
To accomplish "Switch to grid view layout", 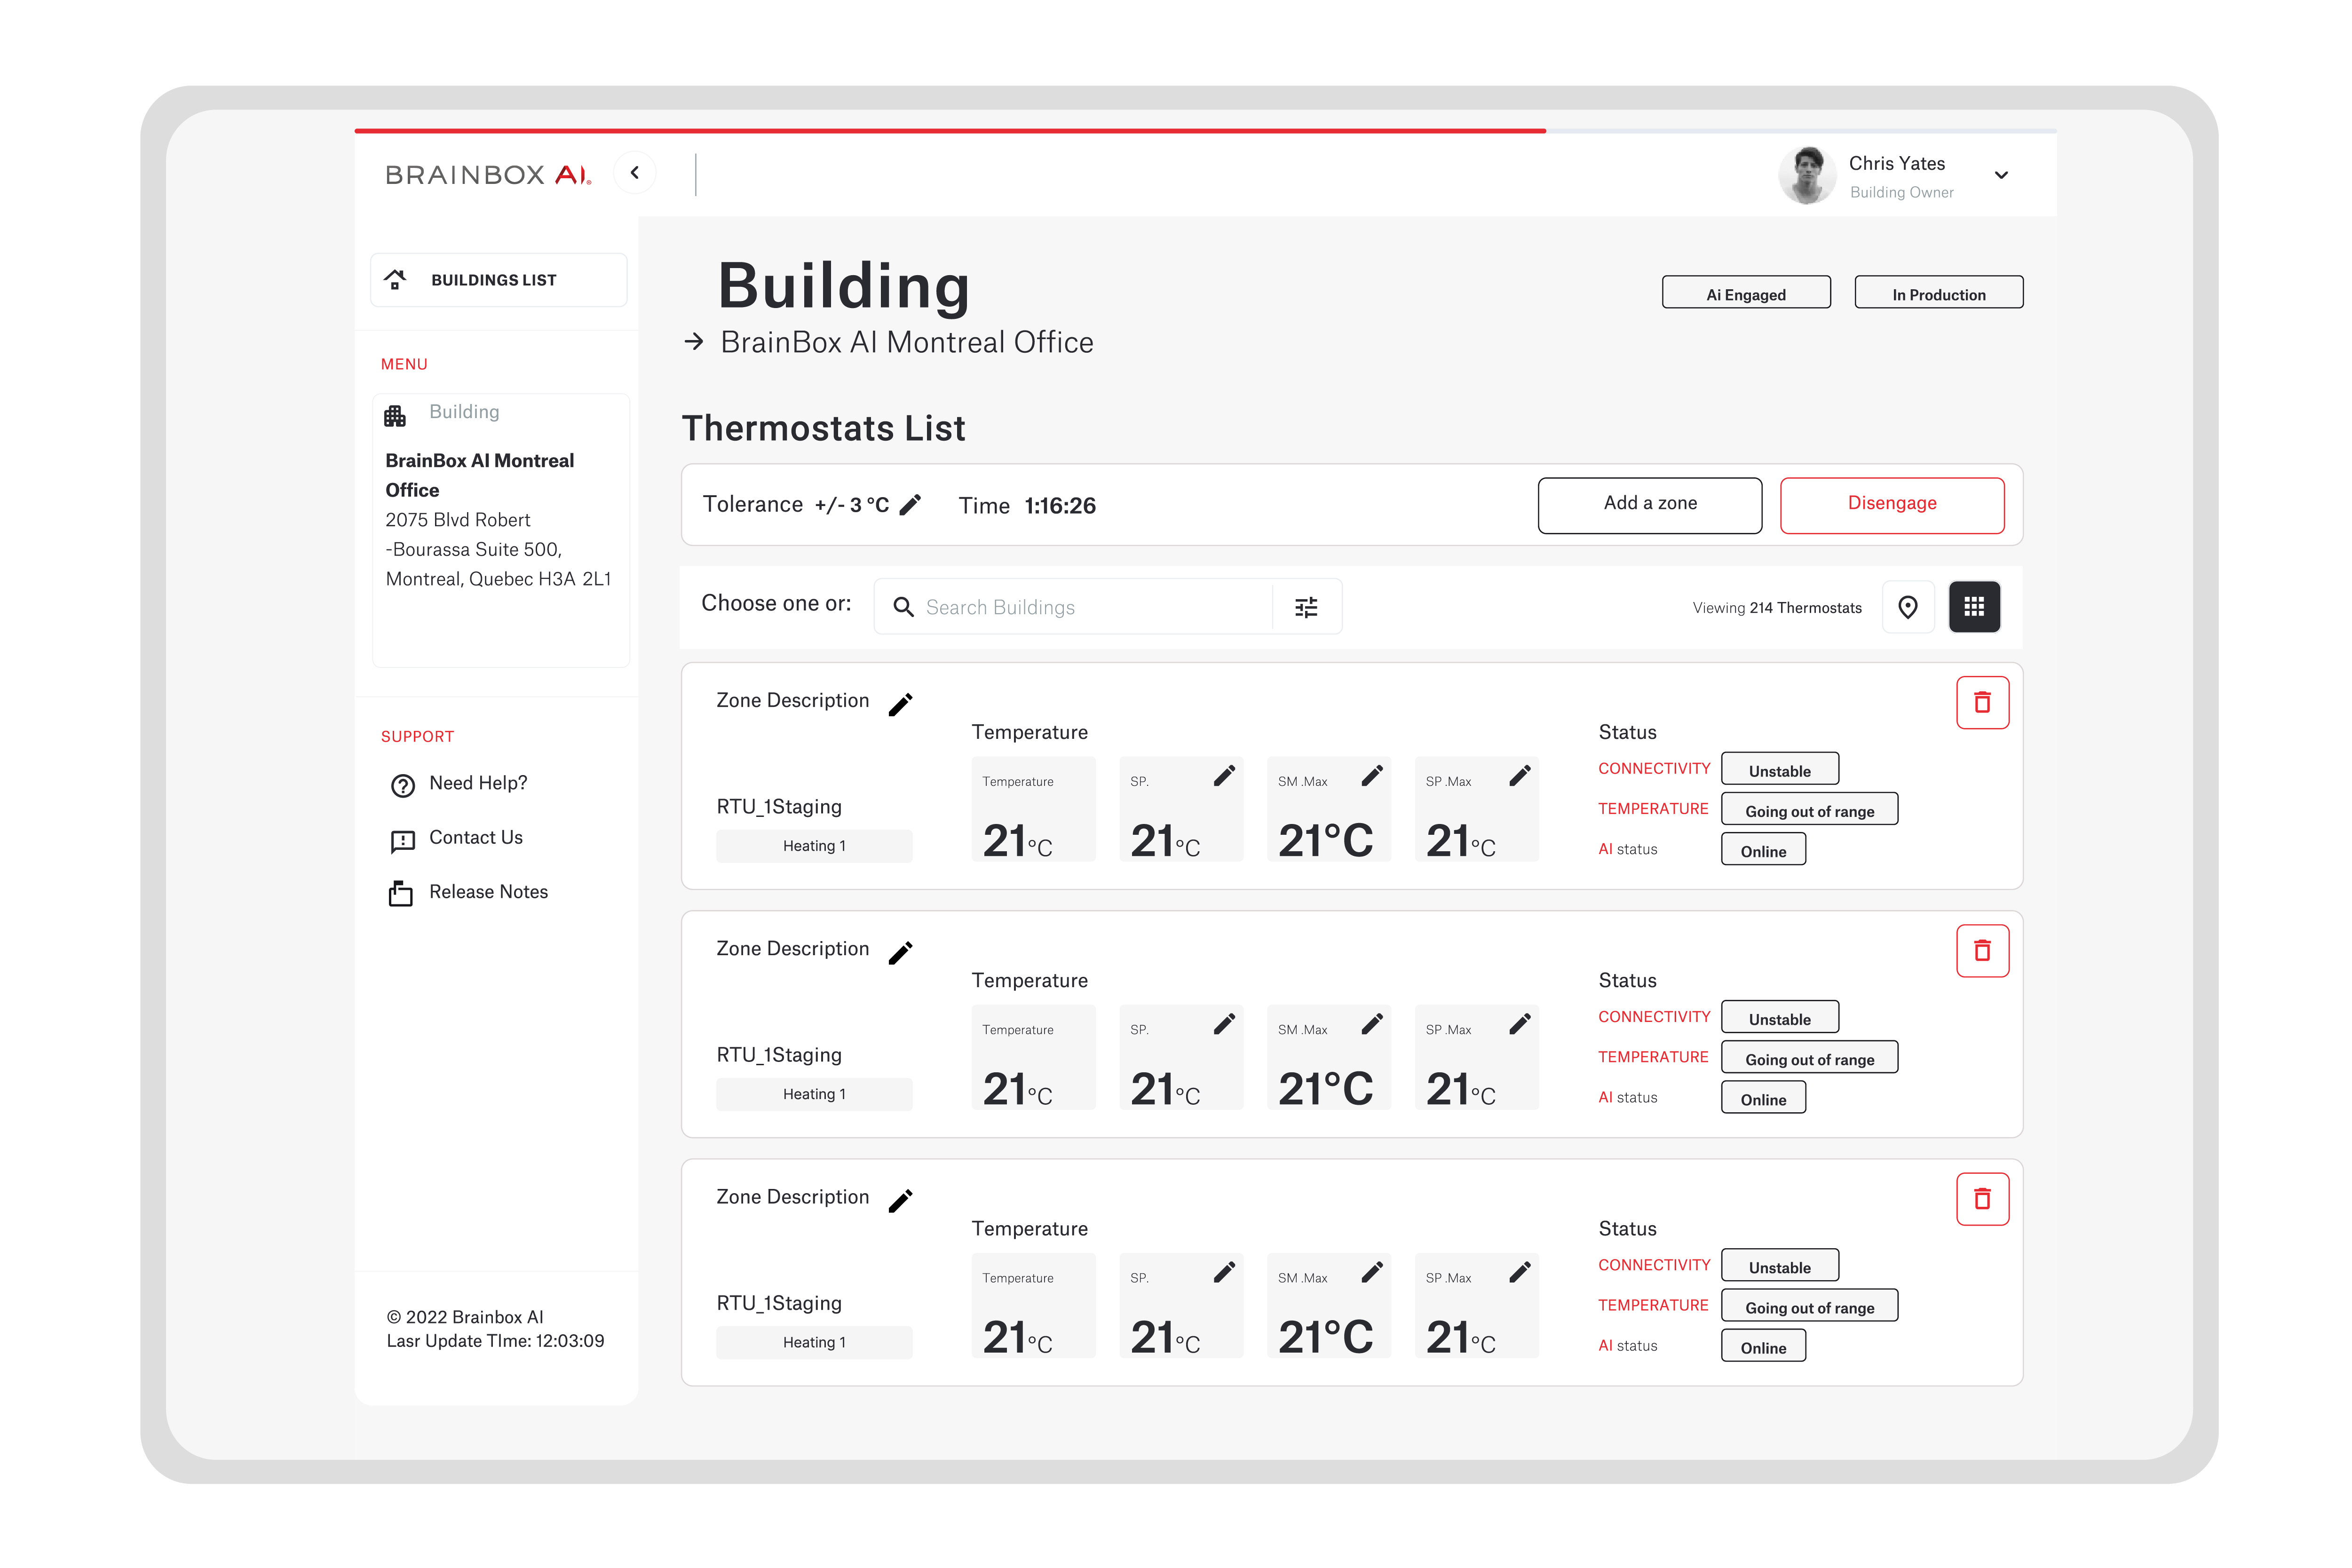I will (1973, 607).
